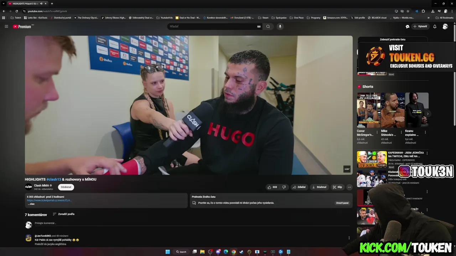This screenshot has width=456, height=256.
Task: Click the #clash13 hashtag link
Action: pos(54,180)
